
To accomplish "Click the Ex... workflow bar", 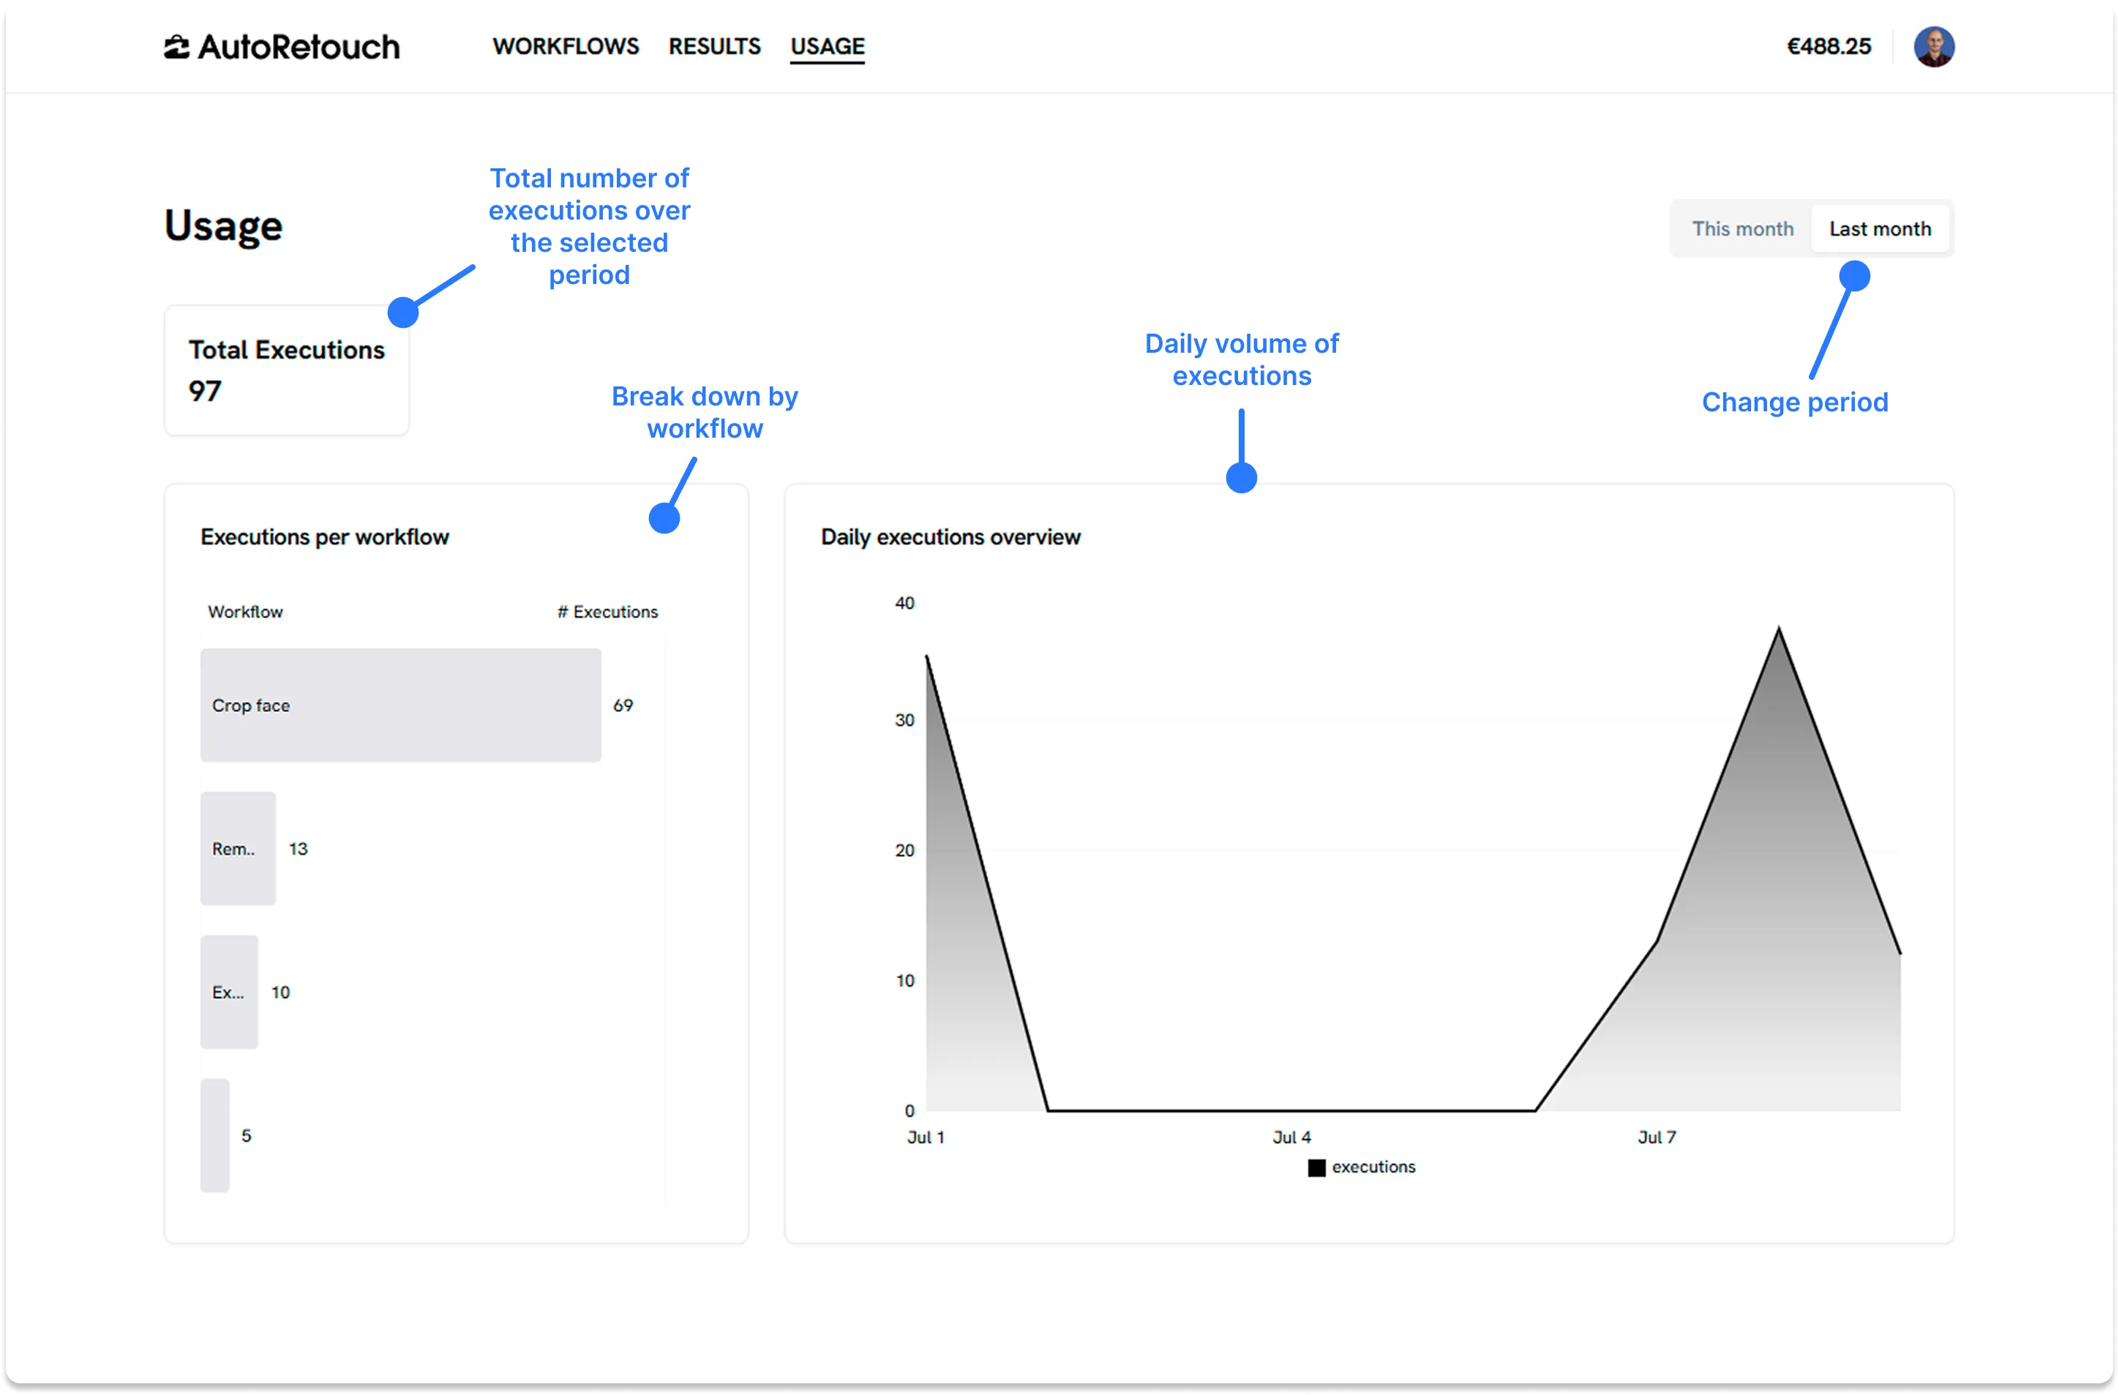I will pyautogui.click(x=229, y=992).
